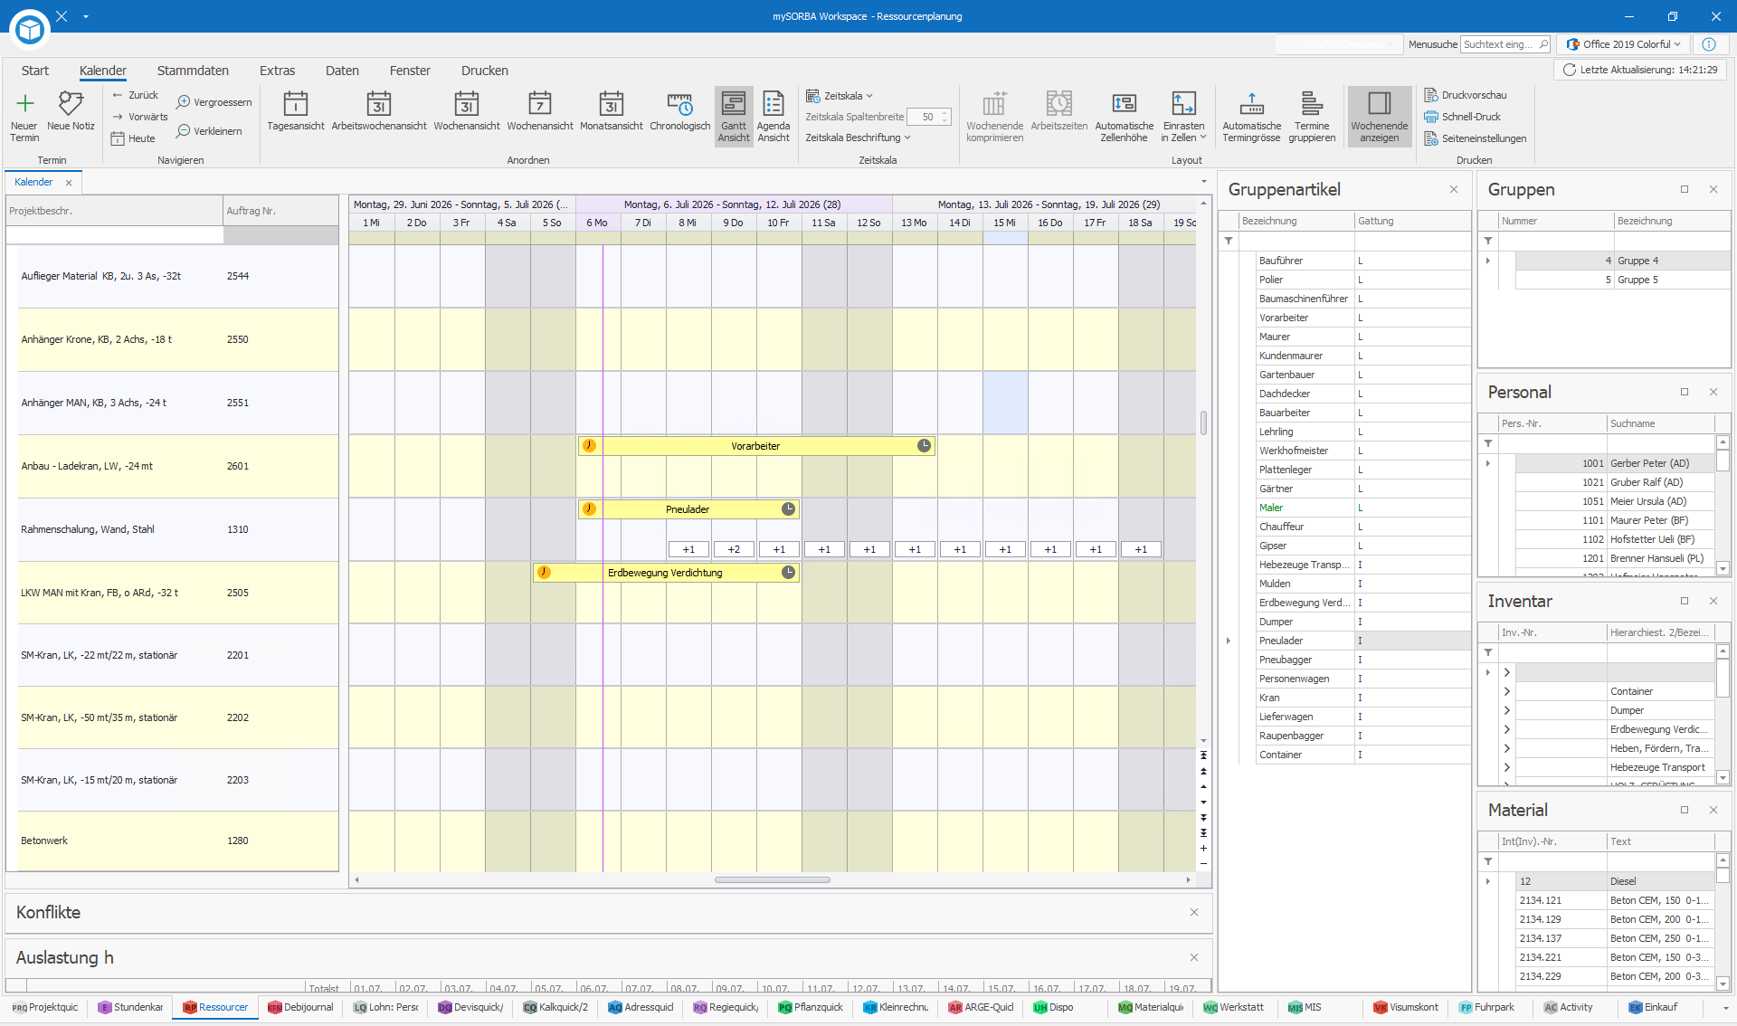This screenshot has height=1026, width=1737.
Task: Open the Start ribbon tab
Action: pyautogui.click(x=35, y=71)
